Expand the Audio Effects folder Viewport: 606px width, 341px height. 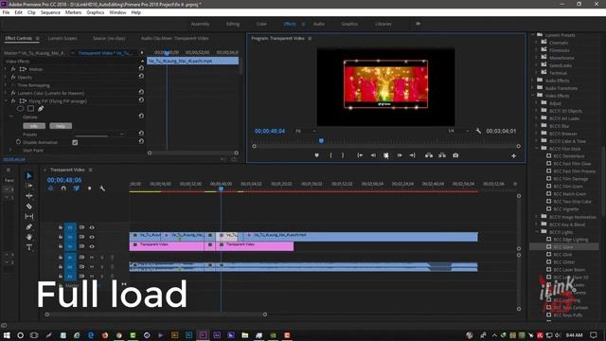pos(532,81)
